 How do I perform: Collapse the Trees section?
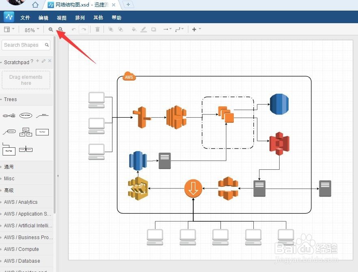(26, 99)
